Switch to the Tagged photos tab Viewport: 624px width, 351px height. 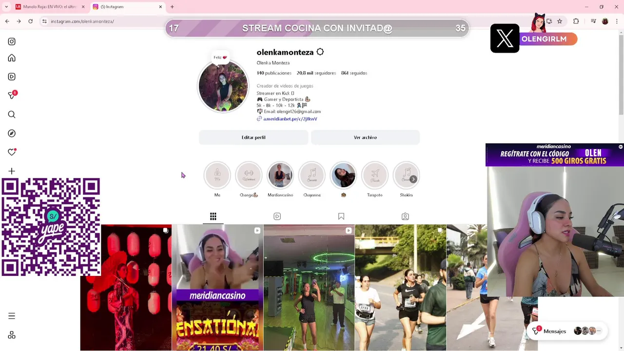tap(405, 216)
